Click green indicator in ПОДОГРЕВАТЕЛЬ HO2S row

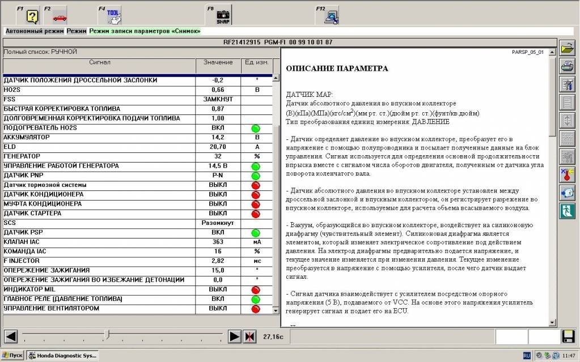256,128
